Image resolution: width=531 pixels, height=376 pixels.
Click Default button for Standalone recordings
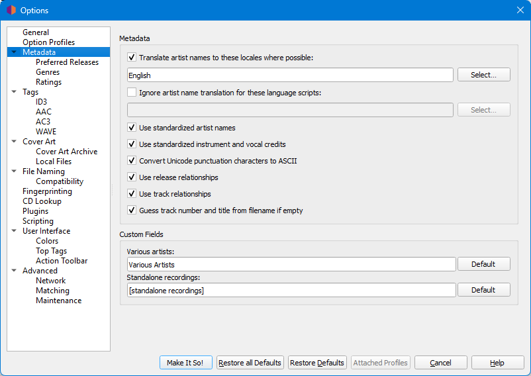click(483, 290)
